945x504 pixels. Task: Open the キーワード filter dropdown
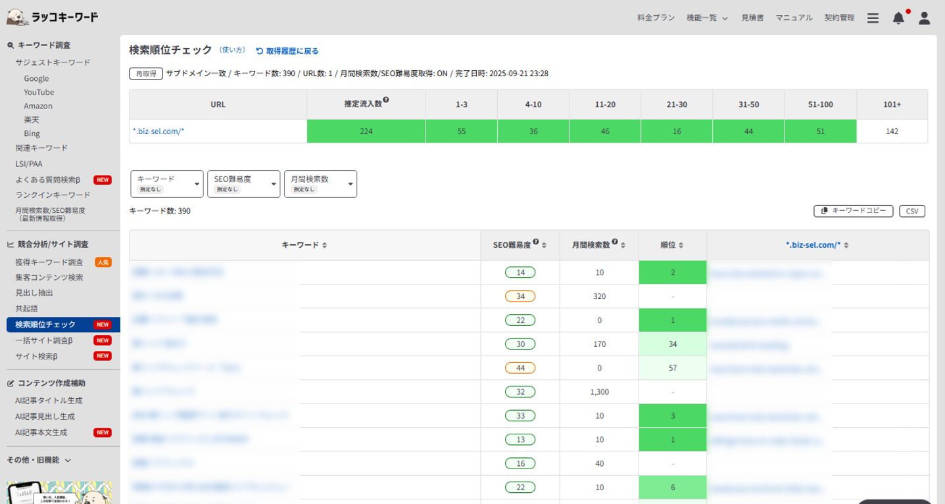click(x=167, y=184)
